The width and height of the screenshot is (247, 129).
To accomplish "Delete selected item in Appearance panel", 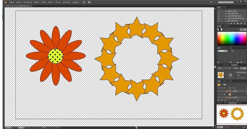I will coord(245,100).
